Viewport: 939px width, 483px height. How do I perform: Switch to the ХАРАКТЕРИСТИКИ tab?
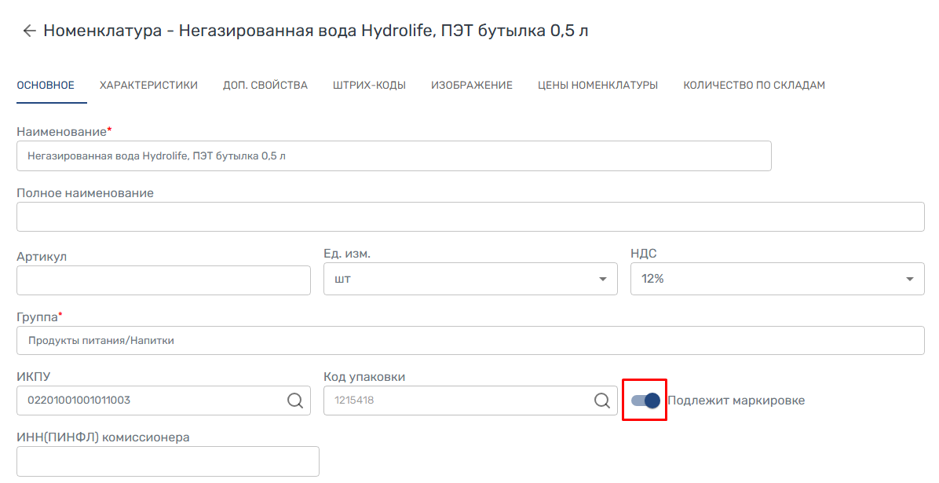point(148,85)
